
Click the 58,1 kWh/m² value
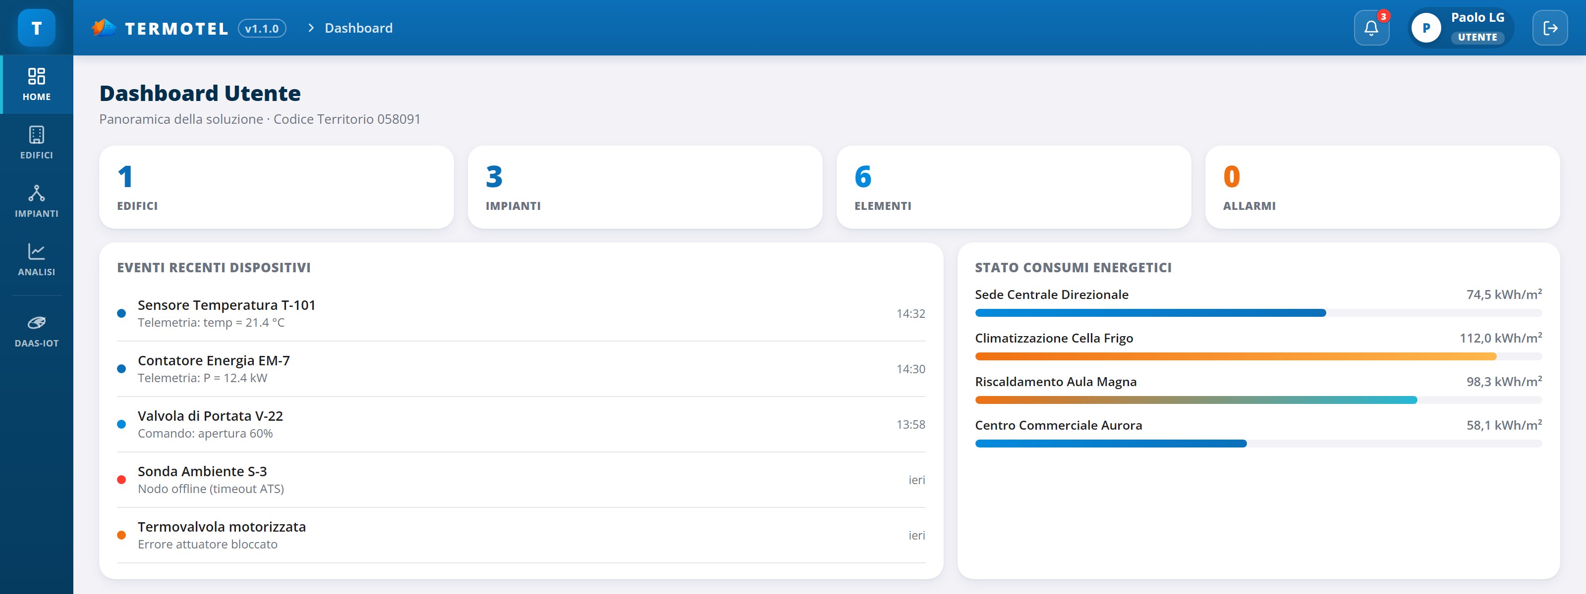[x=1504, y=426]
